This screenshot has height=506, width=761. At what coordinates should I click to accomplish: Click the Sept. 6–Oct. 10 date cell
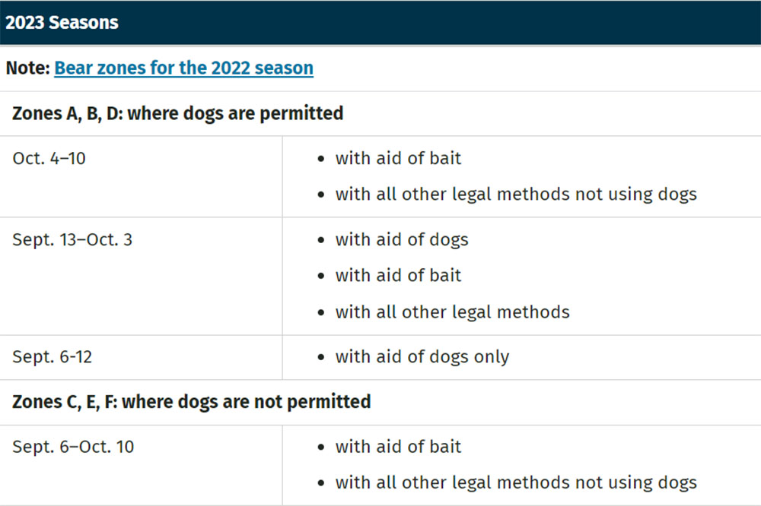(x=141, y=465)
